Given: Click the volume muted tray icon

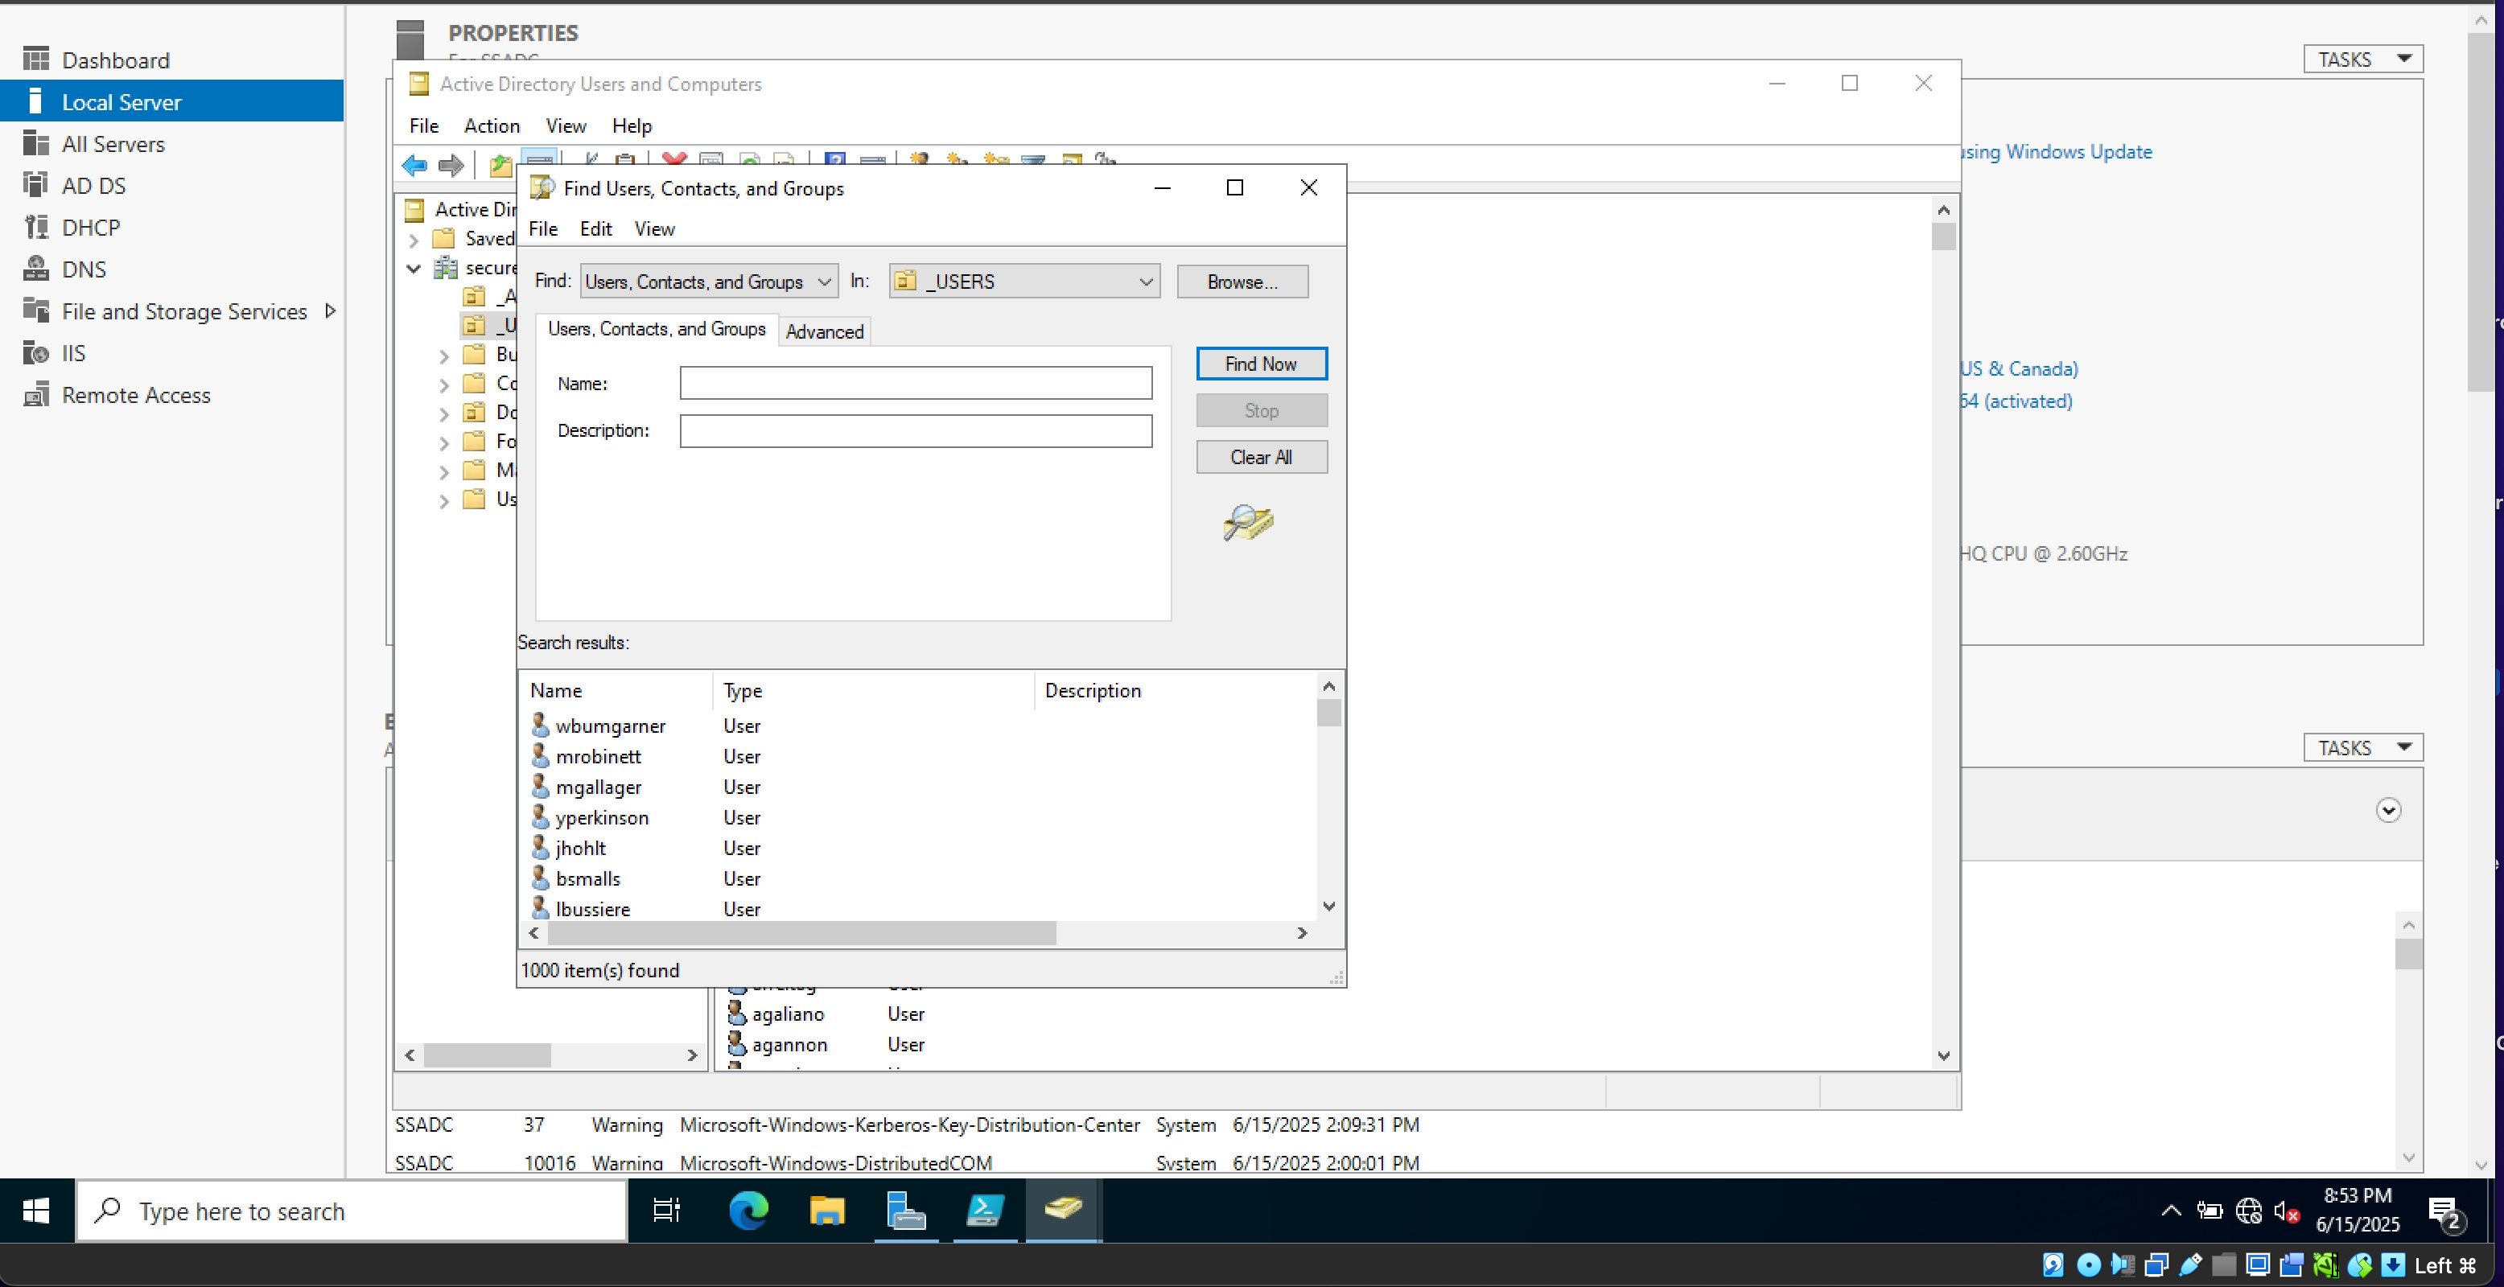Looking at the screenshot, I should [x=2286, y=1211].
